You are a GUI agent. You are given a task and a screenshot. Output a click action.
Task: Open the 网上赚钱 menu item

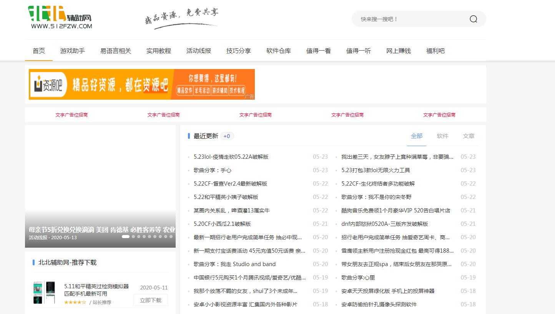[399, 51]
